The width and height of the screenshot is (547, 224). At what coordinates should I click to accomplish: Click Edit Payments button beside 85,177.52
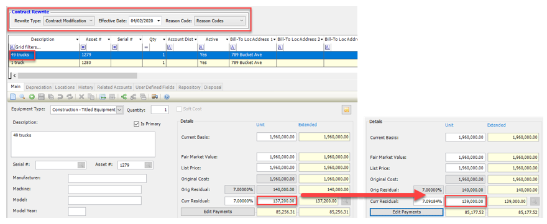click(407, 212)
